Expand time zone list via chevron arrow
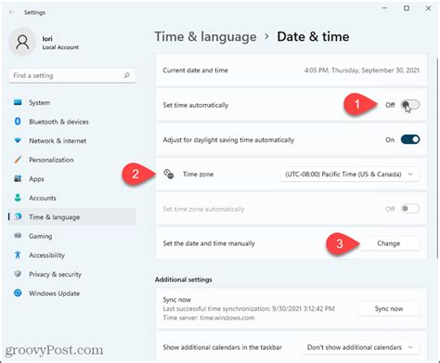The image size is (440, 363). (410, 175)
